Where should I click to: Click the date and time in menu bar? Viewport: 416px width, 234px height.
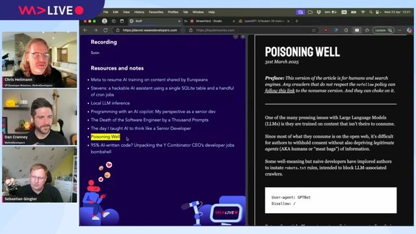pos(397,12)
